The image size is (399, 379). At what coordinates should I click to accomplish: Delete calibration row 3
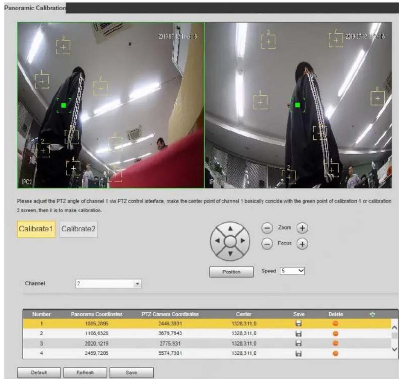tap(335, 343)
